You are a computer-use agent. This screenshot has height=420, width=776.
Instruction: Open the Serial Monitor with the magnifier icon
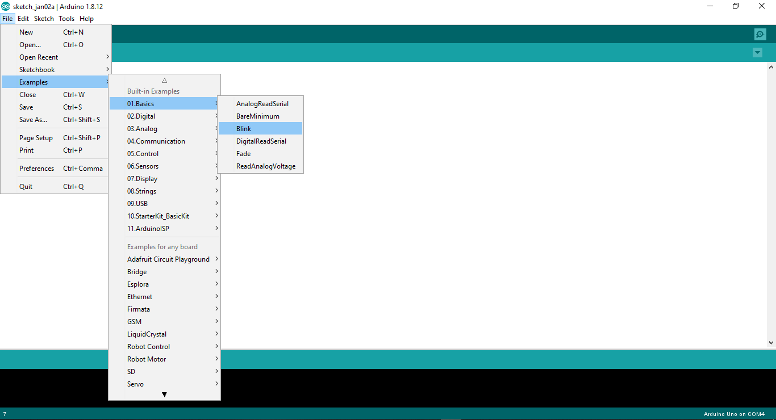[x=760, y=34]
